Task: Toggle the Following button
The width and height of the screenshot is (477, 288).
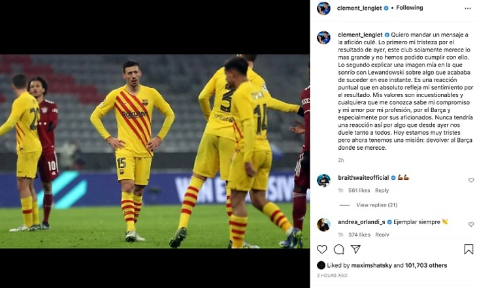Action: [x=409, y=8]
